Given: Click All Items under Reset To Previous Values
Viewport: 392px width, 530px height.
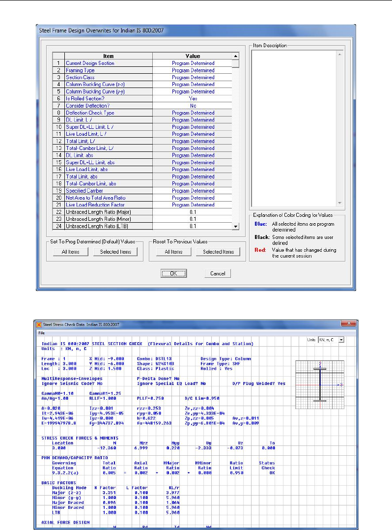Looking at the screenshot, I should pos(173,252).
